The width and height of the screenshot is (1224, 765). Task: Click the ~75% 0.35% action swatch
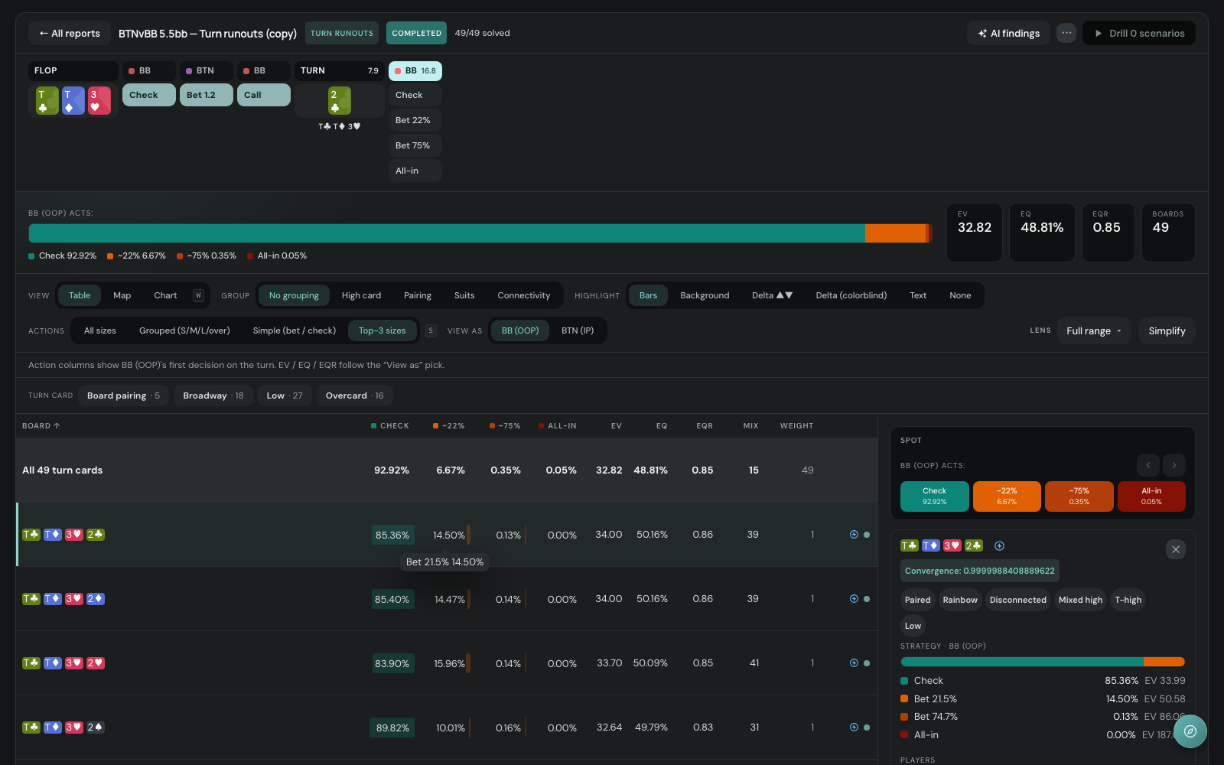click(x=1079, y=496)
